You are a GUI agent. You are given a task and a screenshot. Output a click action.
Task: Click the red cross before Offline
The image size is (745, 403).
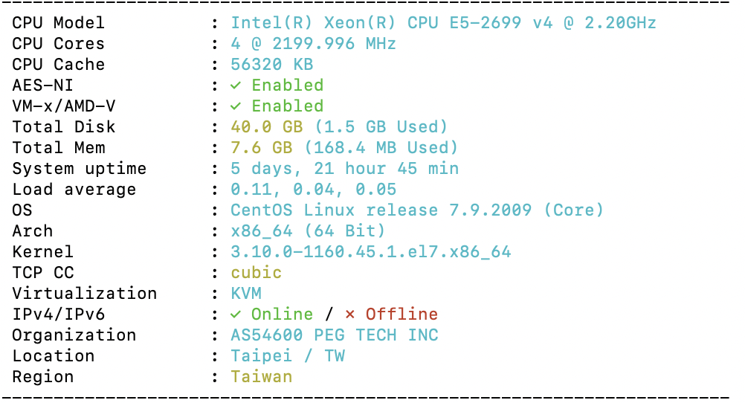pyautogui.click(x=349, y=315)
